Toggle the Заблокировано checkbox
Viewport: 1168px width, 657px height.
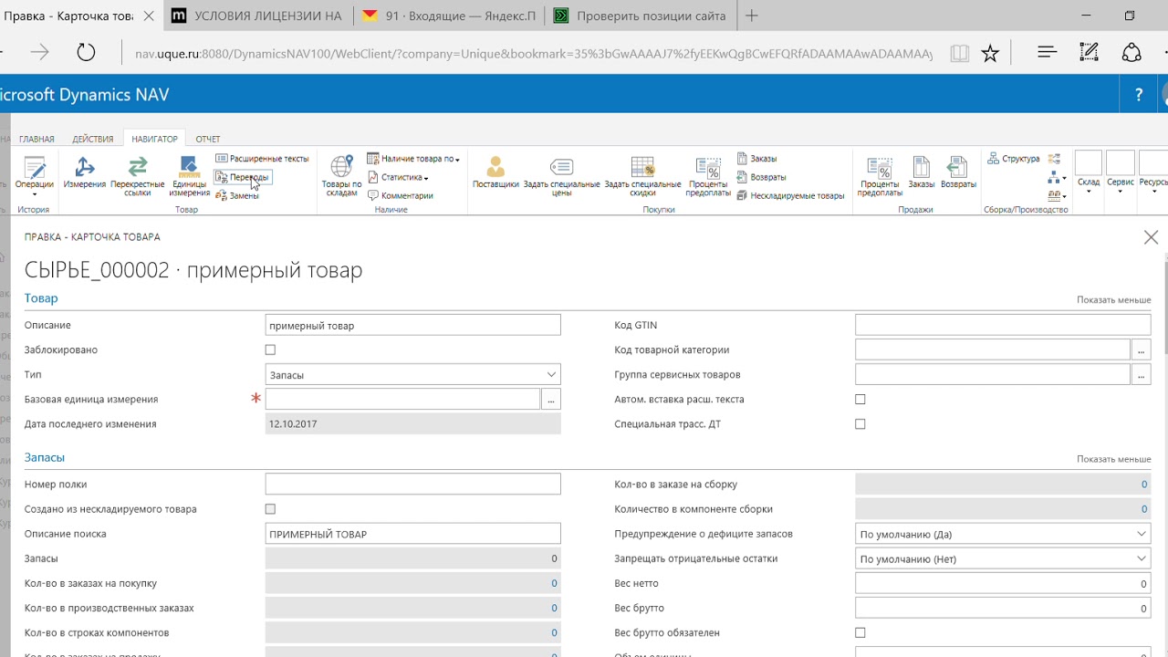click(x=270, y=349)
